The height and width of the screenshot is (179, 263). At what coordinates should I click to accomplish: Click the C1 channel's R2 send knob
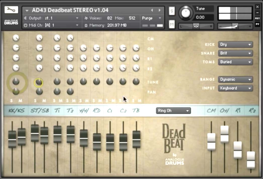[110, 68]
